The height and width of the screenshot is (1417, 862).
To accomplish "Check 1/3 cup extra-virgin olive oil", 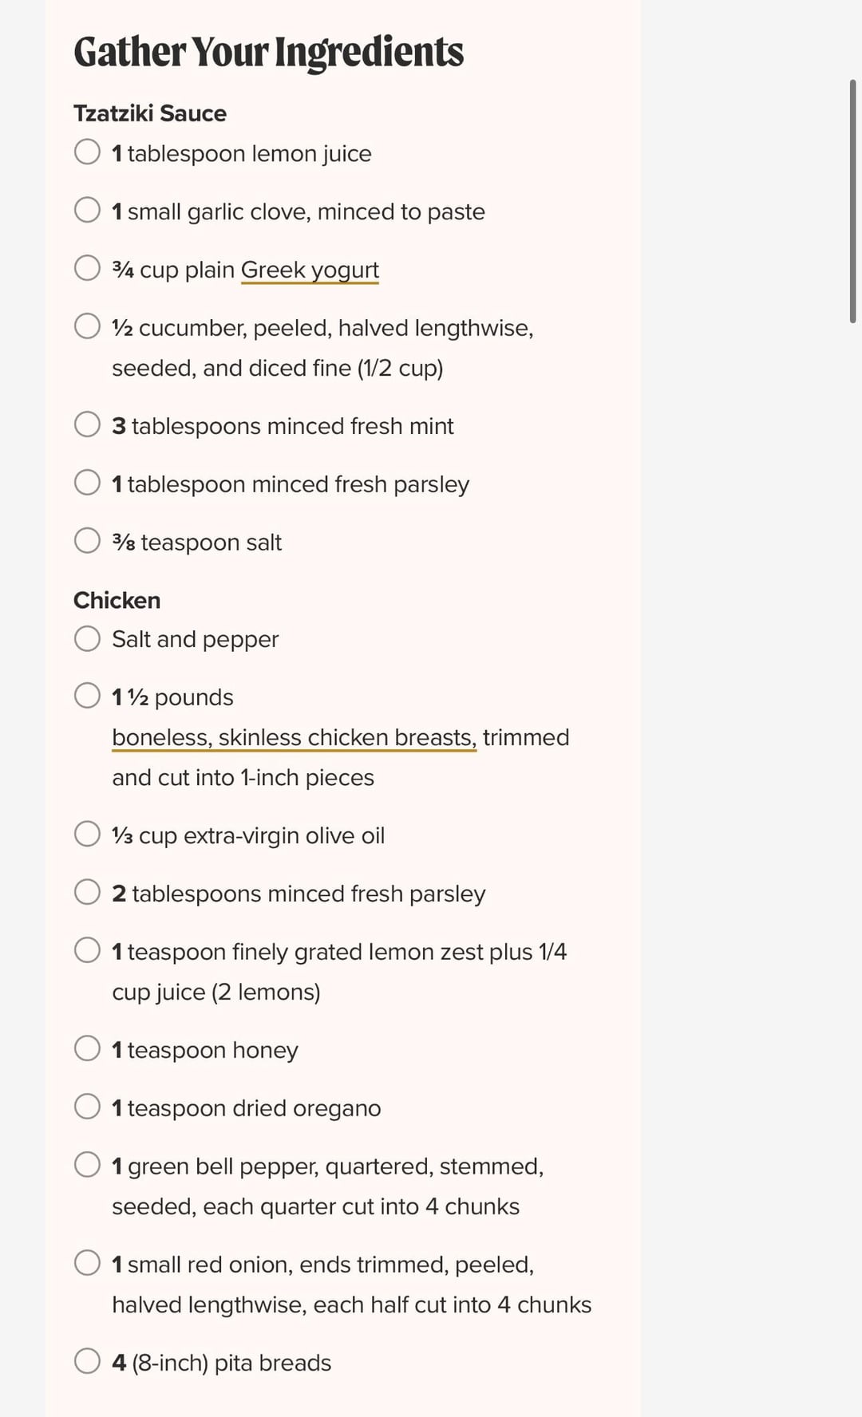I will (87, 834).
